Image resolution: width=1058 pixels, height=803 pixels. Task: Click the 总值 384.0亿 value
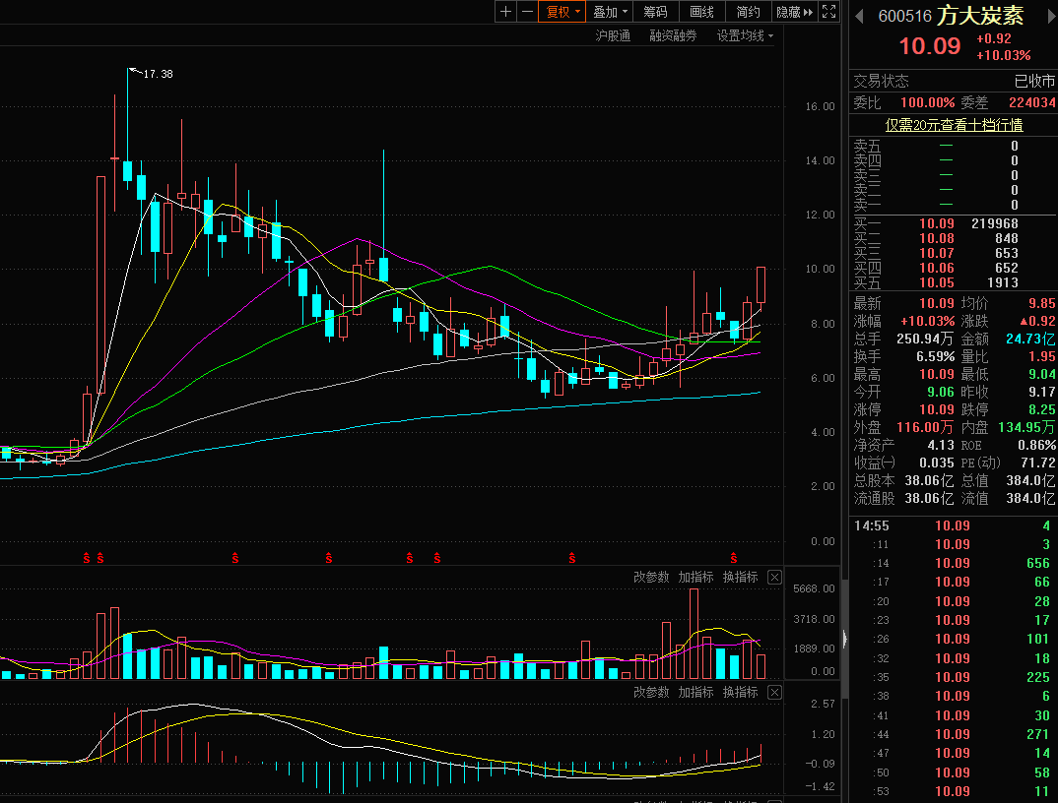[x=1031, y=481]
